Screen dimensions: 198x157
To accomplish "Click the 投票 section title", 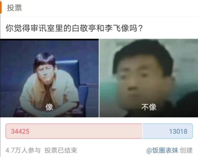I will coord(15,8).
